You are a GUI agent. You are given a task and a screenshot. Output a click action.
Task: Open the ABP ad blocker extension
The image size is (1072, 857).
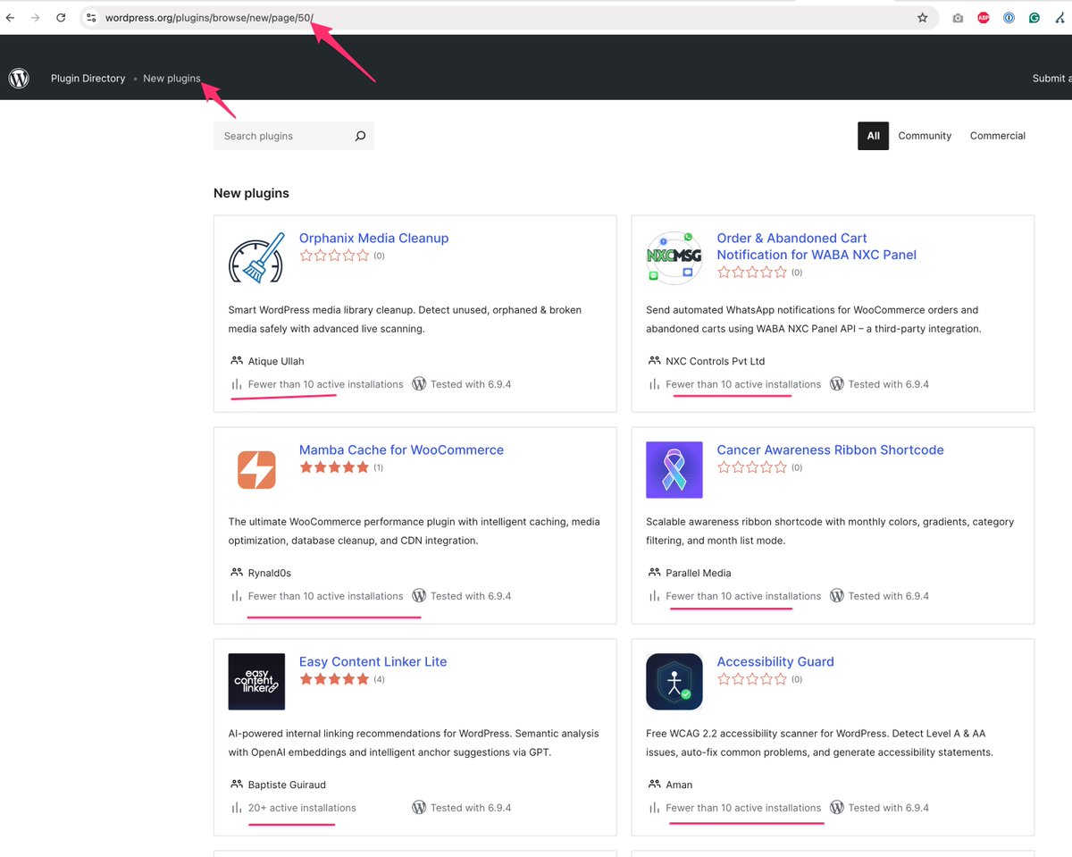click(x=984, y=18)
